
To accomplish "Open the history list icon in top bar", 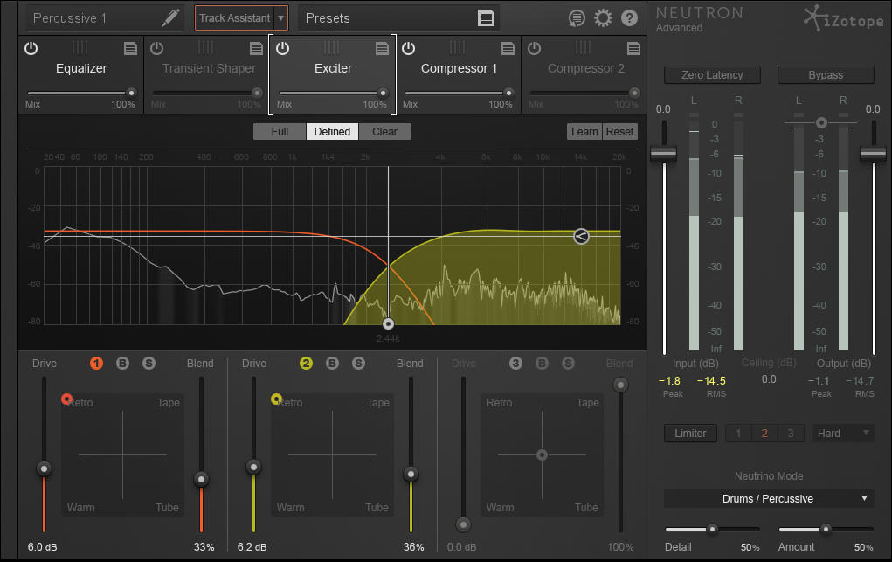I will coord(577,18).
